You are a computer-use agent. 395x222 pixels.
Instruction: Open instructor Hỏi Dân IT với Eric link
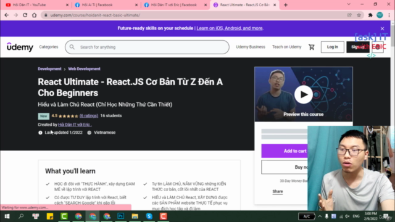[x=75, y=125]
